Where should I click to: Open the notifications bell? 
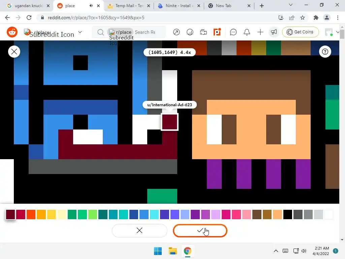pyautogui.click(x=247, y=32)
